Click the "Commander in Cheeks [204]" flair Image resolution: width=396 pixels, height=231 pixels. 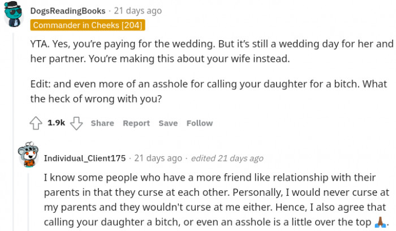click(88, 25)
